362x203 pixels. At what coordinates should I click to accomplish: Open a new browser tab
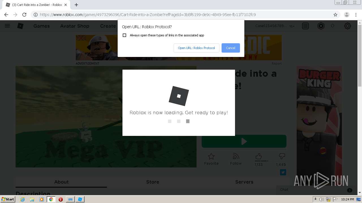(x=76, y=5)
